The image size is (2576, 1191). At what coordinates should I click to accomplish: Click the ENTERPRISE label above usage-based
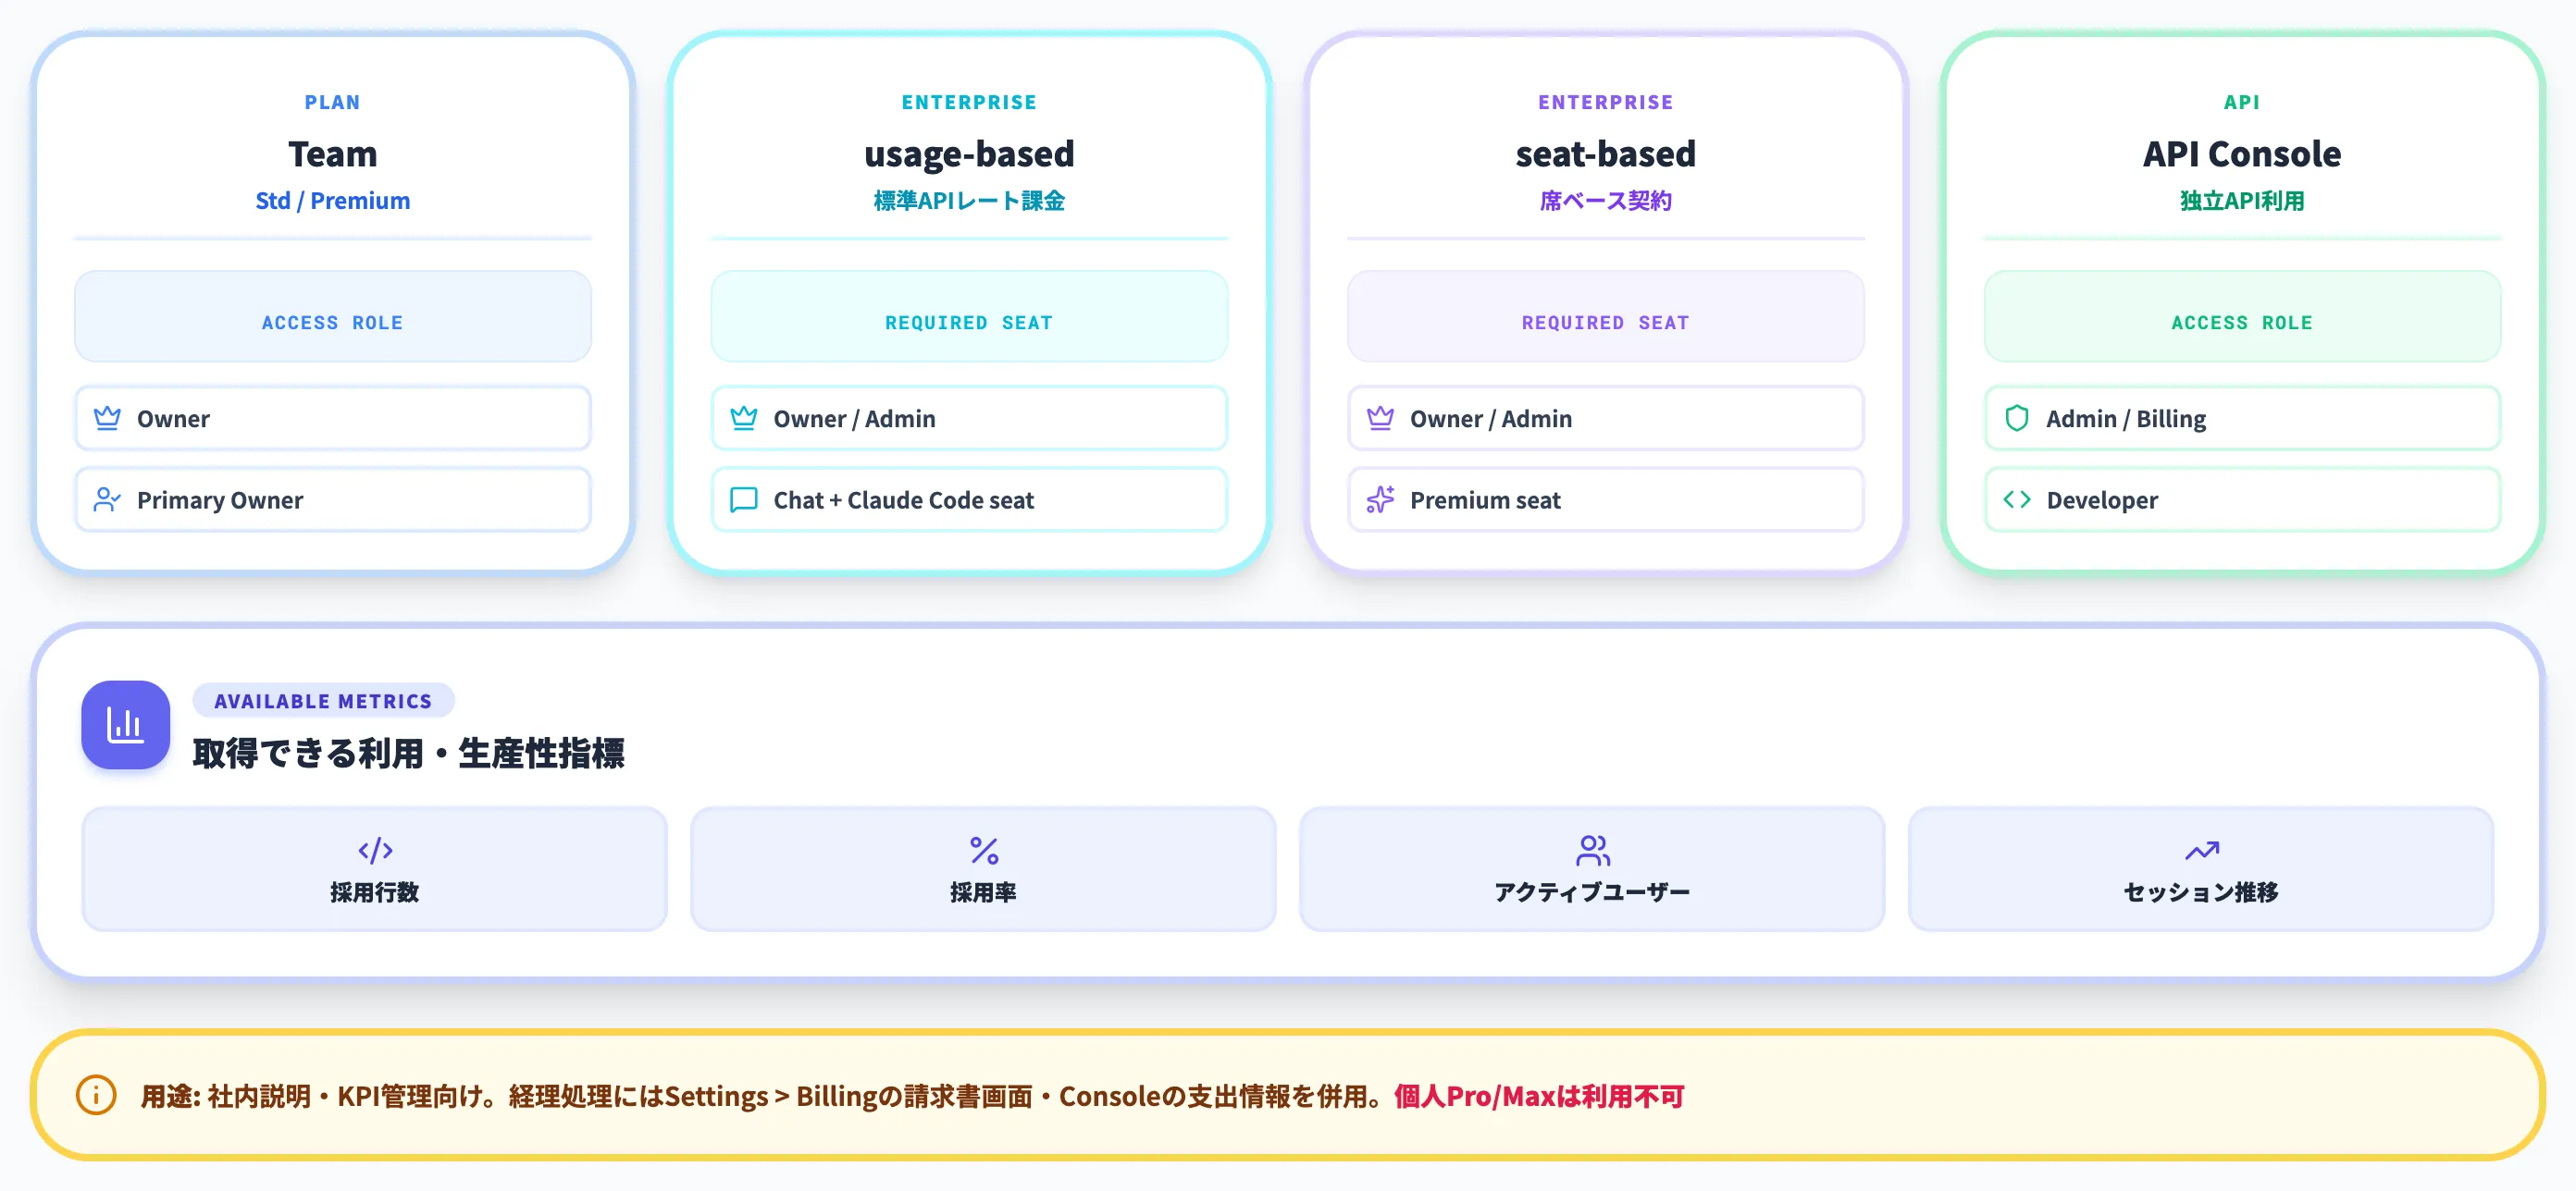point(969,102)
